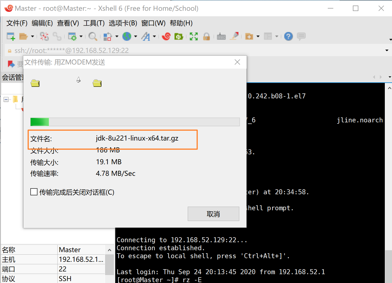
Task: Enable 传输完成后关闭对话框(C) checkbox
Action: 34,192
